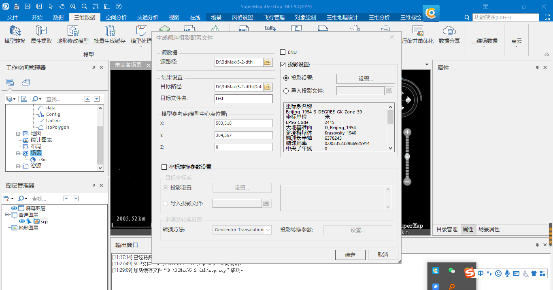This screenshot has width=553, height=290.
Task: Collapse the 普通图层 layer group
Action: 6,215
